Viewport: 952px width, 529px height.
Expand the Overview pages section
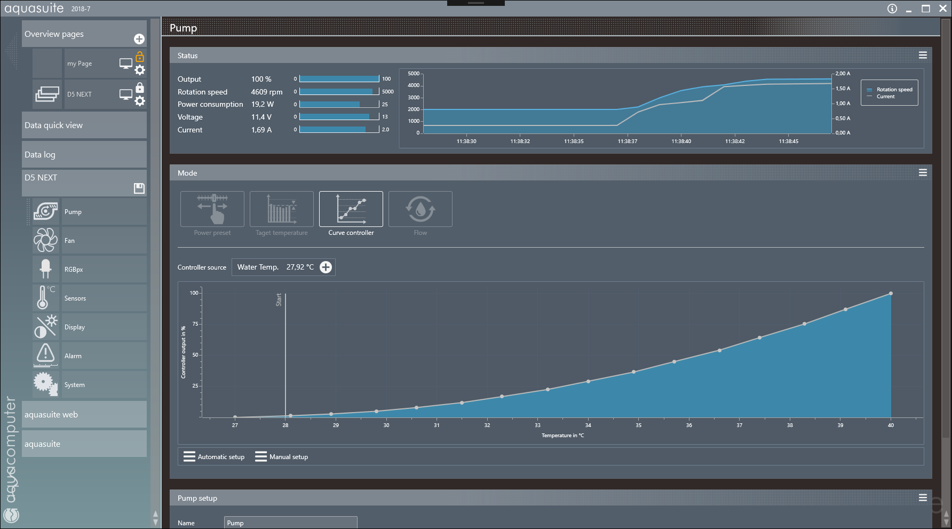[84, 34]
